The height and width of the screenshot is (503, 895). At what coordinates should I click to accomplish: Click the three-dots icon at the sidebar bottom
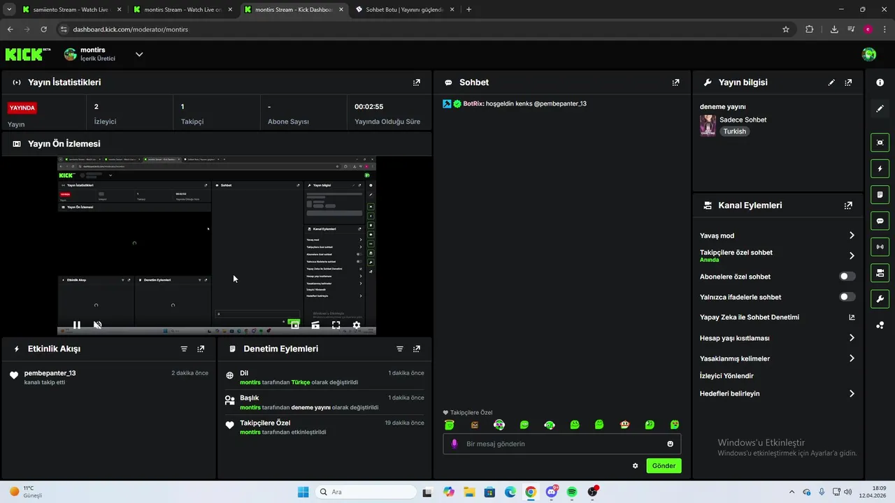880,325
